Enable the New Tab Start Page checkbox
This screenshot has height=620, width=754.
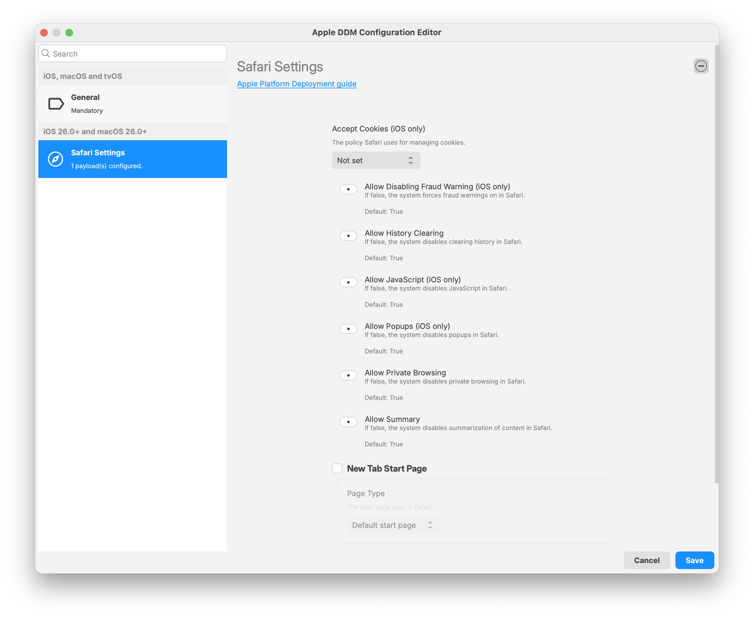(x=337, y=468)
